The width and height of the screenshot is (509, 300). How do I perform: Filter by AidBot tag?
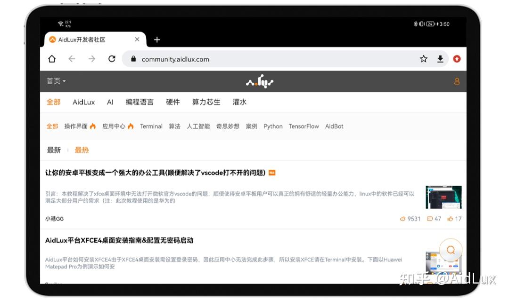tap(334, 126)
